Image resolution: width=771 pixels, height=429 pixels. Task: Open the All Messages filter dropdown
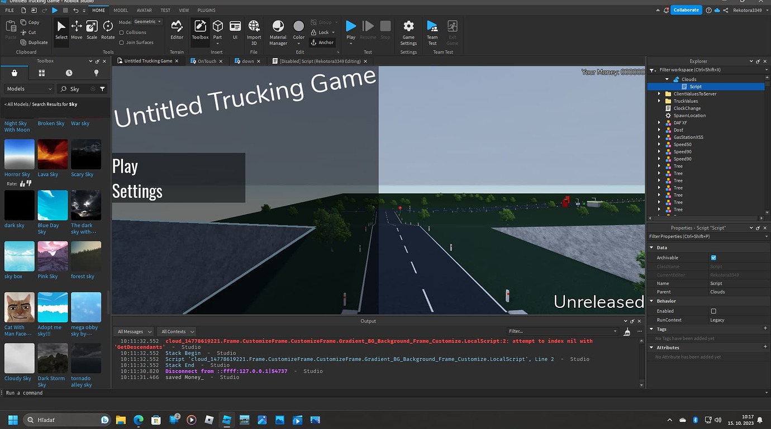(x=133, y=332)
